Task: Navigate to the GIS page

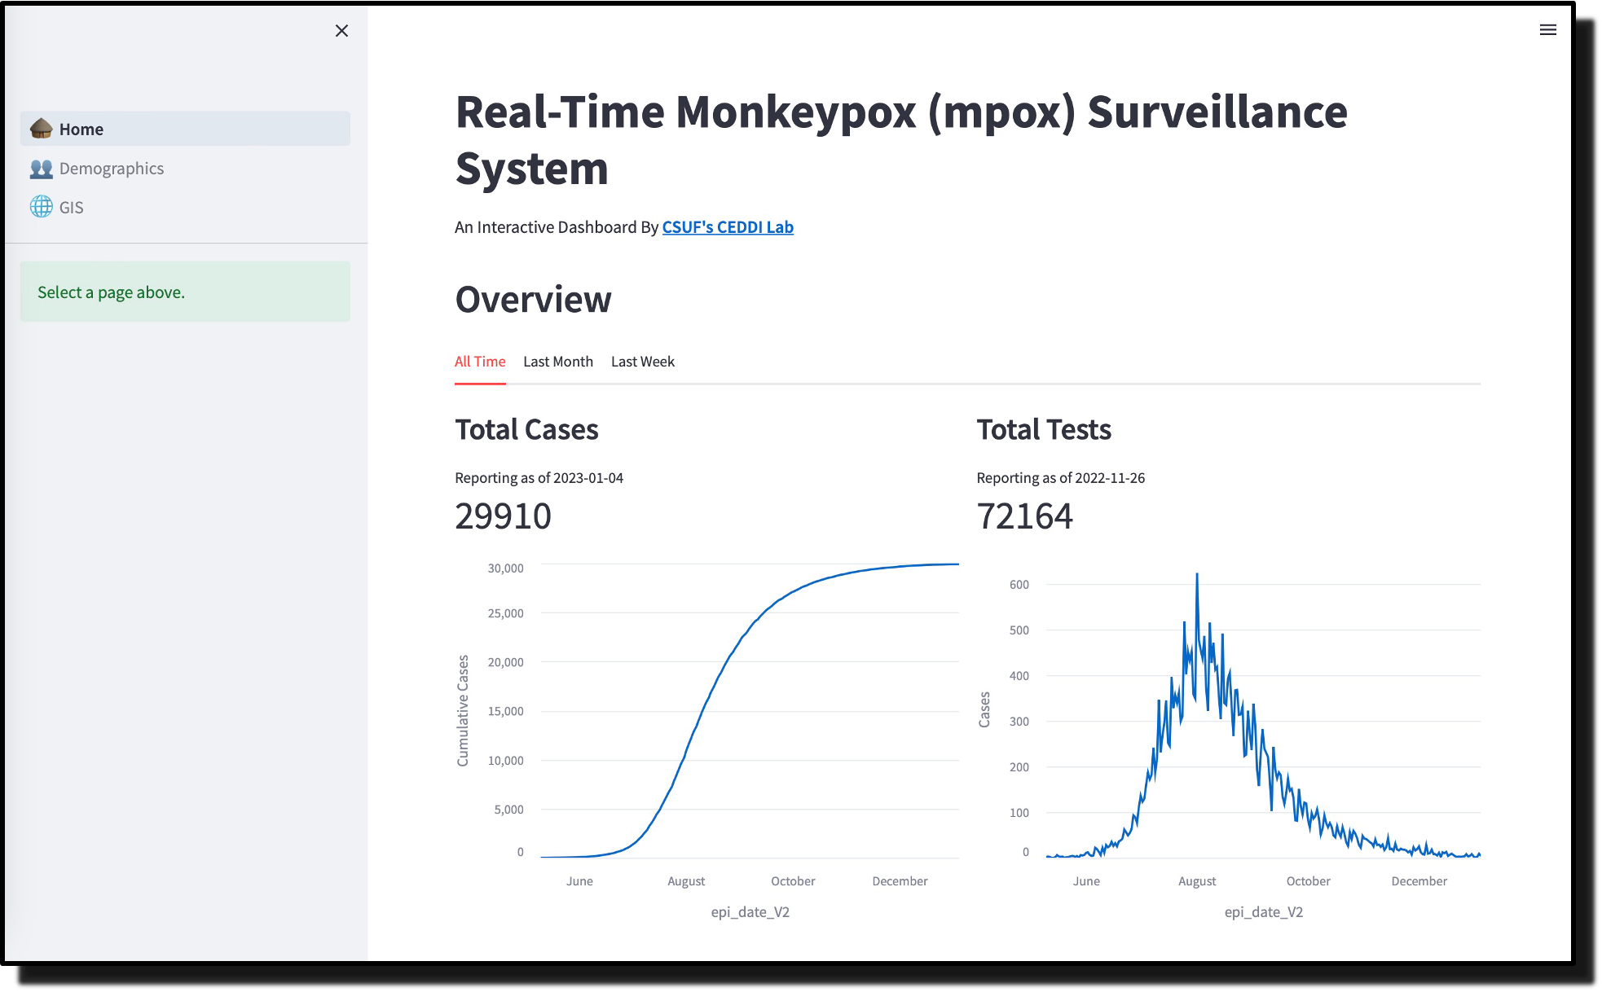Action: tap(71, 208)
